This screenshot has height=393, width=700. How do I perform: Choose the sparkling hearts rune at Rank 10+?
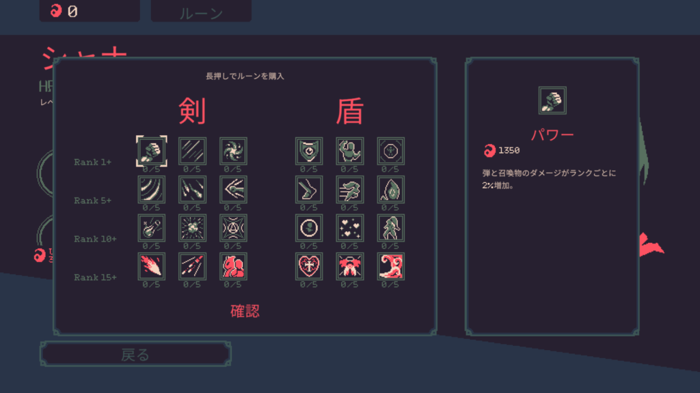[349, 228]
